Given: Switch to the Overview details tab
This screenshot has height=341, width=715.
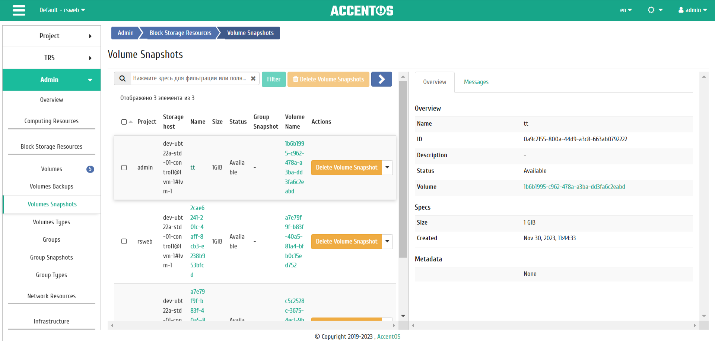Looking at the screenshot, I should tap(435, 82).
